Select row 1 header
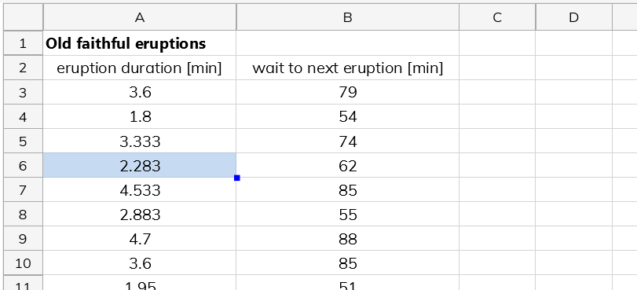 (23, 43)
